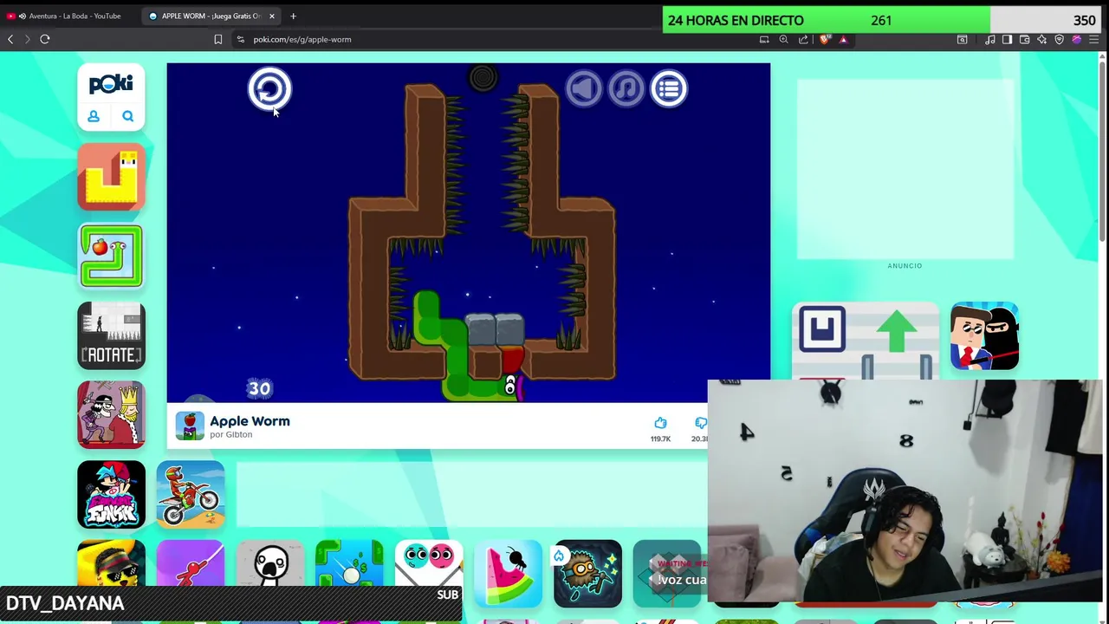
Task: Open the game level menu list icon
Action: 668,88
